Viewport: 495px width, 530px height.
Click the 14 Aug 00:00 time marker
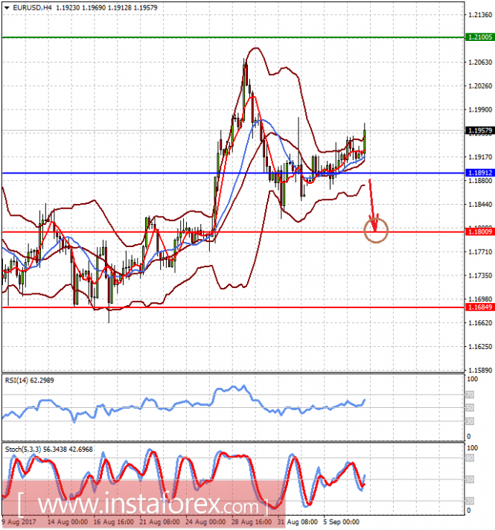(68, 522)
